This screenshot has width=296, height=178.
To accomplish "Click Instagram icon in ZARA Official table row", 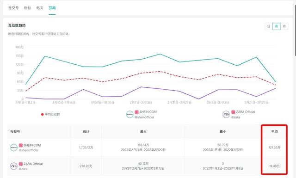I will point(21,164).
